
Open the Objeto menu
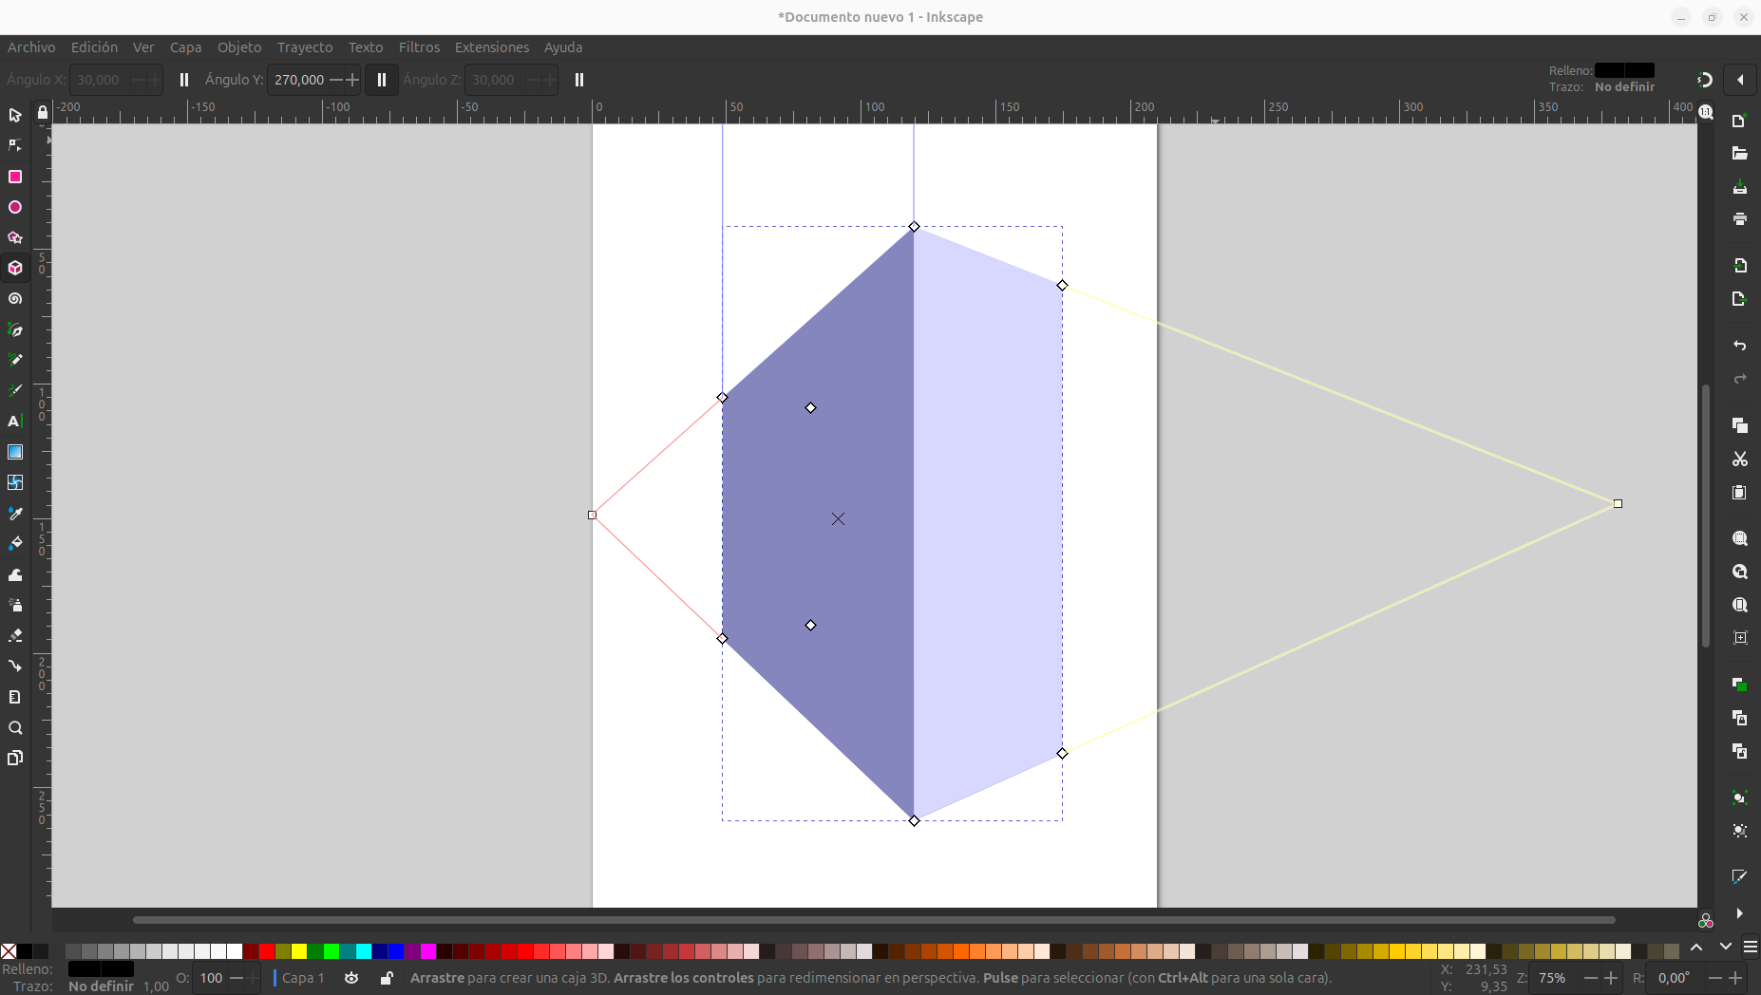coord(239,47)
